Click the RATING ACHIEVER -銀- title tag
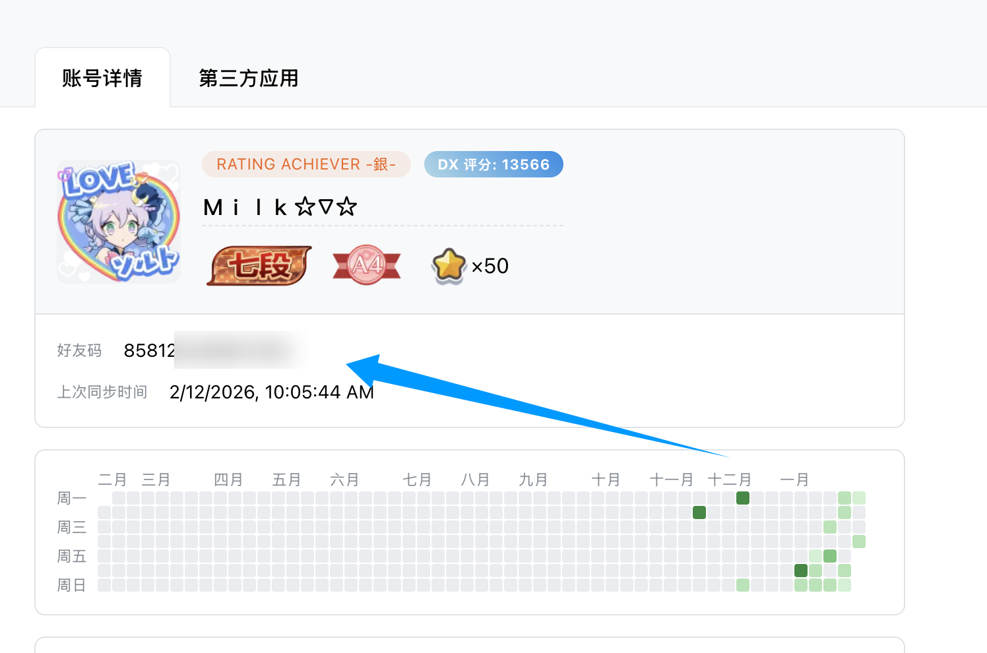Image resolution: width=987 pixels, height=653 pixels. click(x=306, y=164)
